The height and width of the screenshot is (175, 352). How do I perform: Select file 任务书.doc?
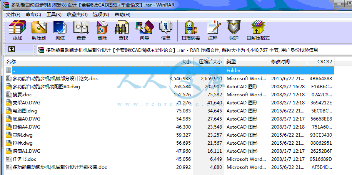click(x=25, y=159)
